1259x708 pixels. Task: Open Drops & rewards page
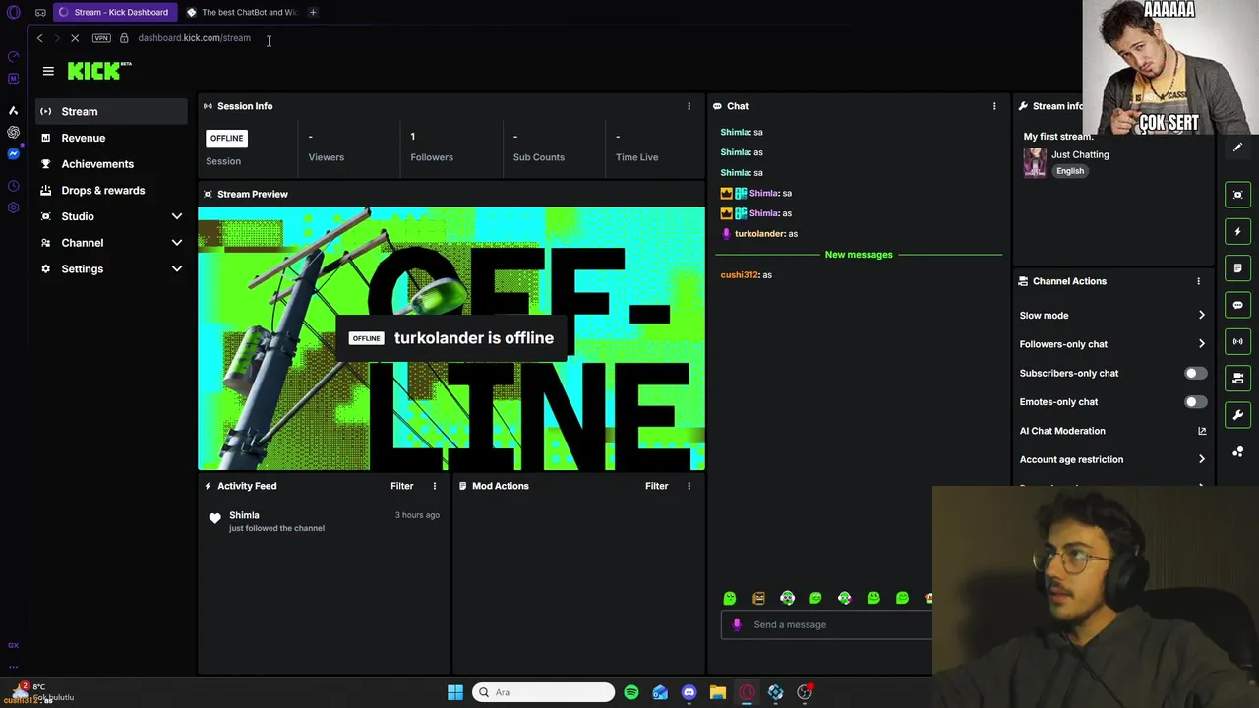[x=112, y=191]
